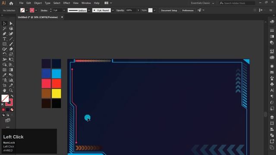This screenshot has width=276, height=155.
Task: Choose the Lasso tool
Action: point(11,28)
